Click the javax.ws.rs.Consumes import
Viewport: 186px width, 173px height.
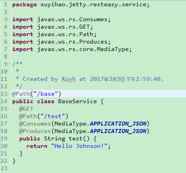tap(72, 20)
